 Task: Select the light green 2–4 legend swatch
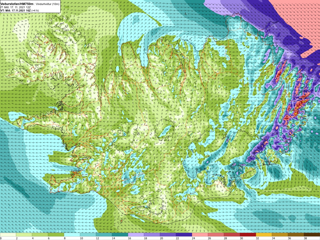tap(24, 235)
